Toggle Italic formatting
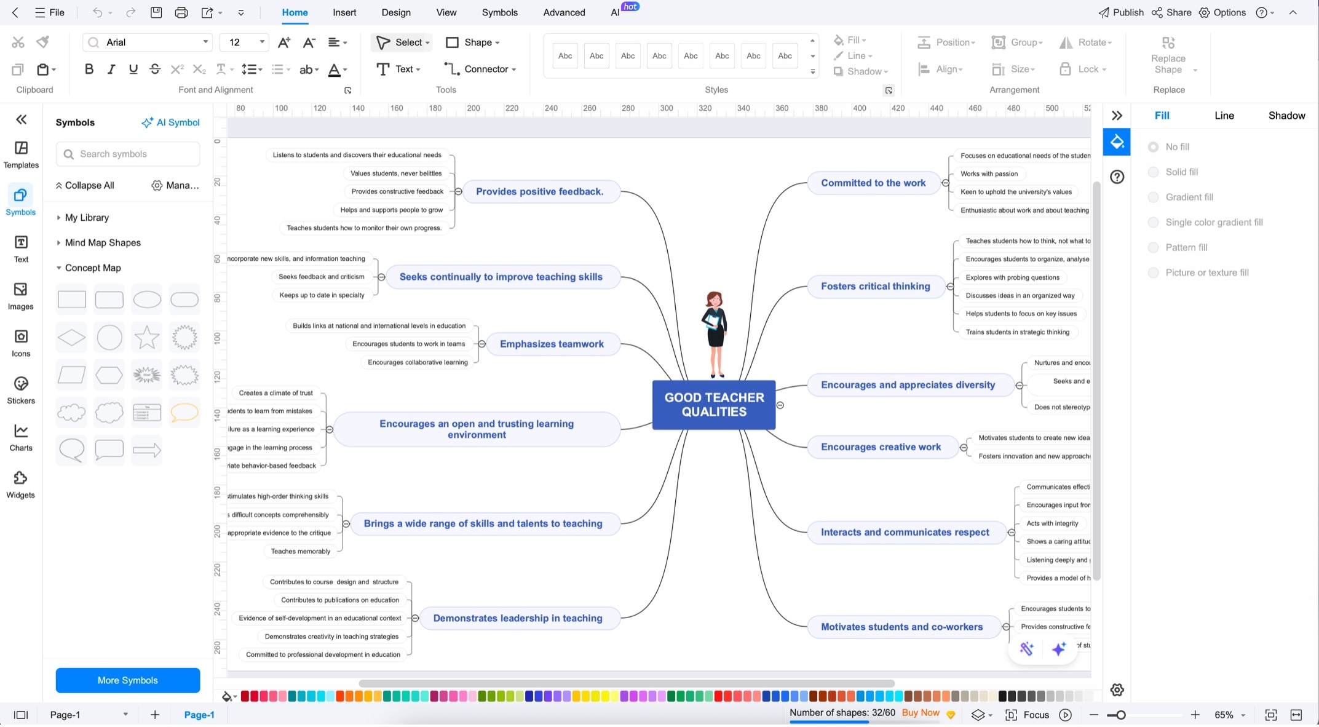The height and width of the screenshot is (727, 1319). [111, 69]
